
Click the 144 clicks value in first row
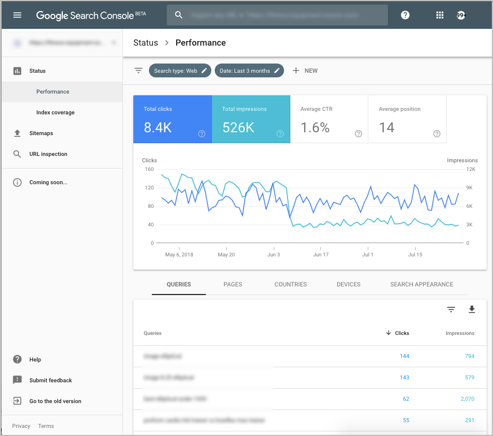[x=404, y=356]
